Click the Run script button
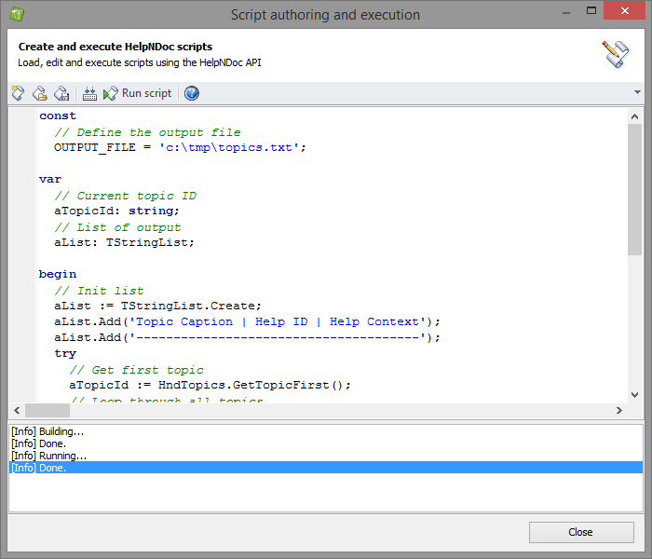This screenshot has height=559, width=652. [x=137, y=93]
